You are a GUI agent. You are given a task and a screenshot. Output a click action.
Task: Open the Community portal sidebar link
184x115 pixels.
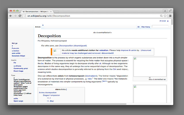tap(20, 68)
